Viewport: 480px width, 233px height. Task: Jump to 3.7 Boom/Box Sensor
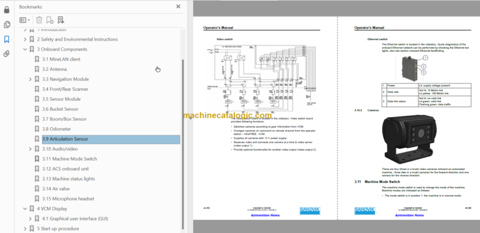tap(64, 119)
